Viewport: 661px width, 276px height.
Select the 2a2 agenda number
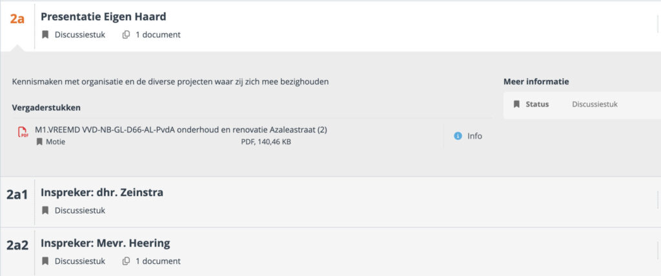pos(17,245)
